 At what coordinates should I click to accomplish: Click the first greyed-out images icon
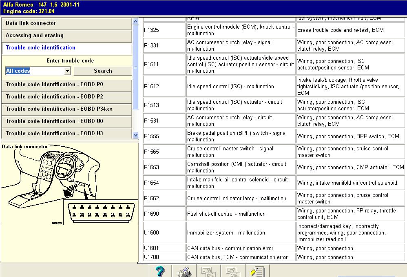[x=209, y=271]
